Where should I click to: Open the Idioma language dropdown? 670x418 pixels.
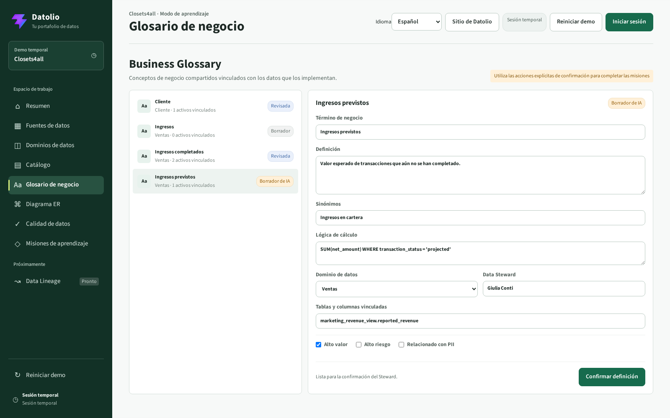pyautogui.click(x=417, y=22)
